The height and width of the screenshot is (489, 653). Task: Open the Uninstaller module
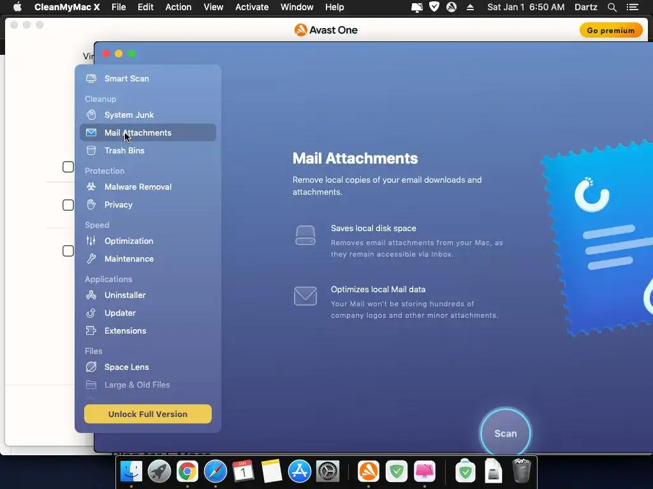click(148, 295)
